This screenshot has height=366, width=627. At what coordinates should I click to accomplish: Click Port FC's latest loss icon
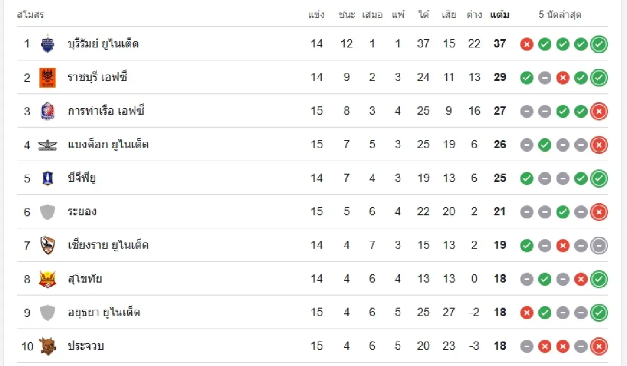coord(599,111)
